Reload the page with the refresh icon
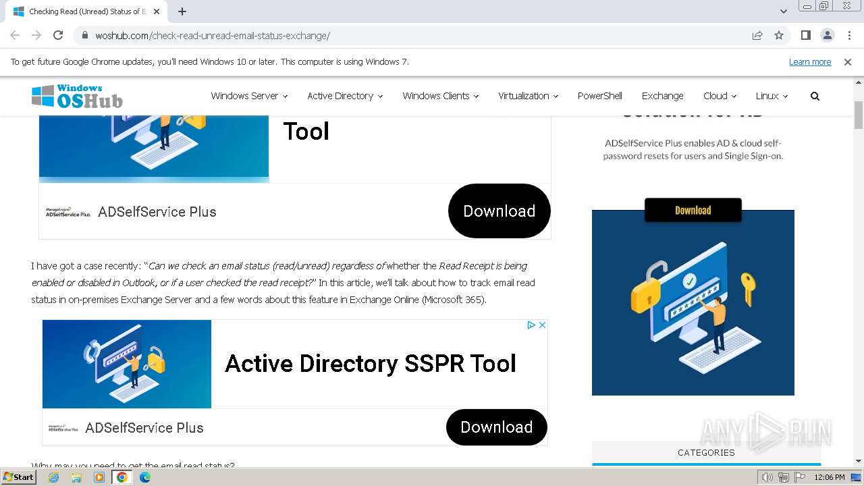Image resolution: width=864 pixels, height=486 pixels. point(58,35)
